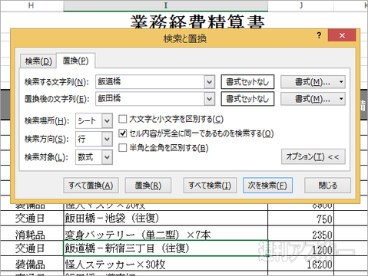Viewport: 368px width, 276px height.
Task: Click 書式セットなし preview for search string
Action: coord(247,82)
